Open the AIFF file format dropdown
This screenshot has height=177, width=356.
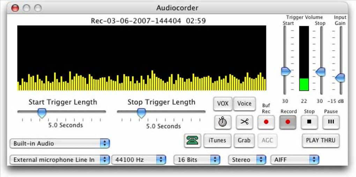coord(295,160)
